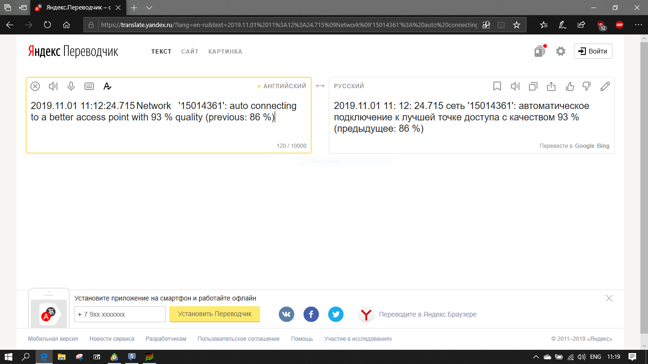Listen to the English source text
The width and height of the screenshot is (648, 364).
tap(53, 86)
